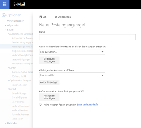Open the app launcher grid icon
Viewport: 141px width, 128px height.
[x=5, y=4]
